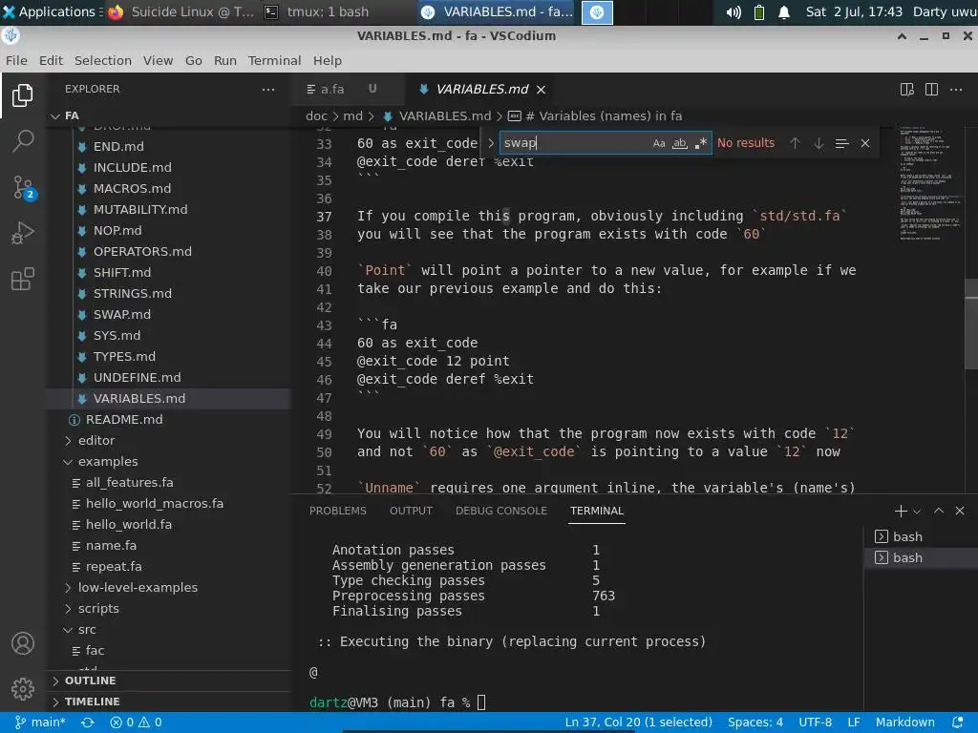Open Source Control view with 2 changes
Image resolution: width=978 pixels, height=733 pixels.
tap(24, 187)
